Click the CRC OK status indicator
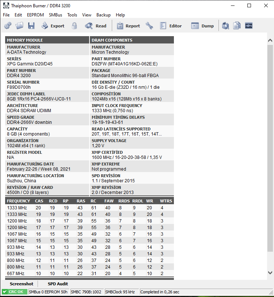 (x=15, y=292)
